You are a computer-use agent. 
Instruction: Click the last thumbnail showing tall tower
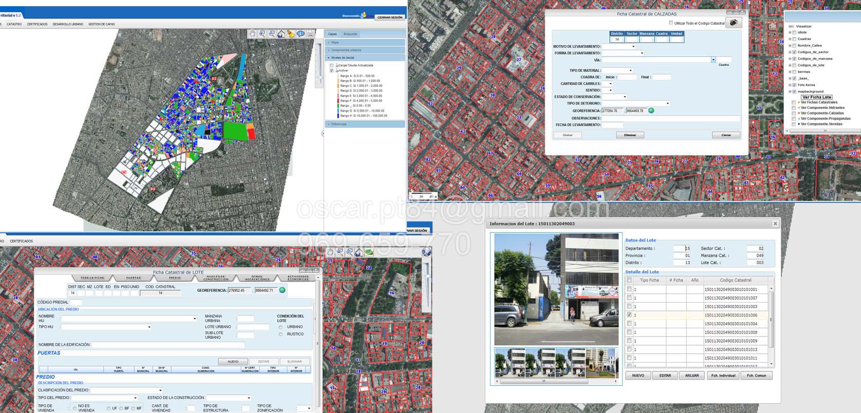point(600,363)
